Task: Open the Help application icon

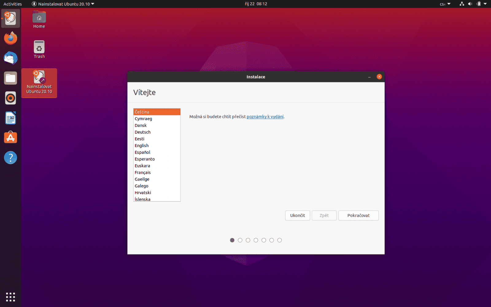Action: click(10, 157)
